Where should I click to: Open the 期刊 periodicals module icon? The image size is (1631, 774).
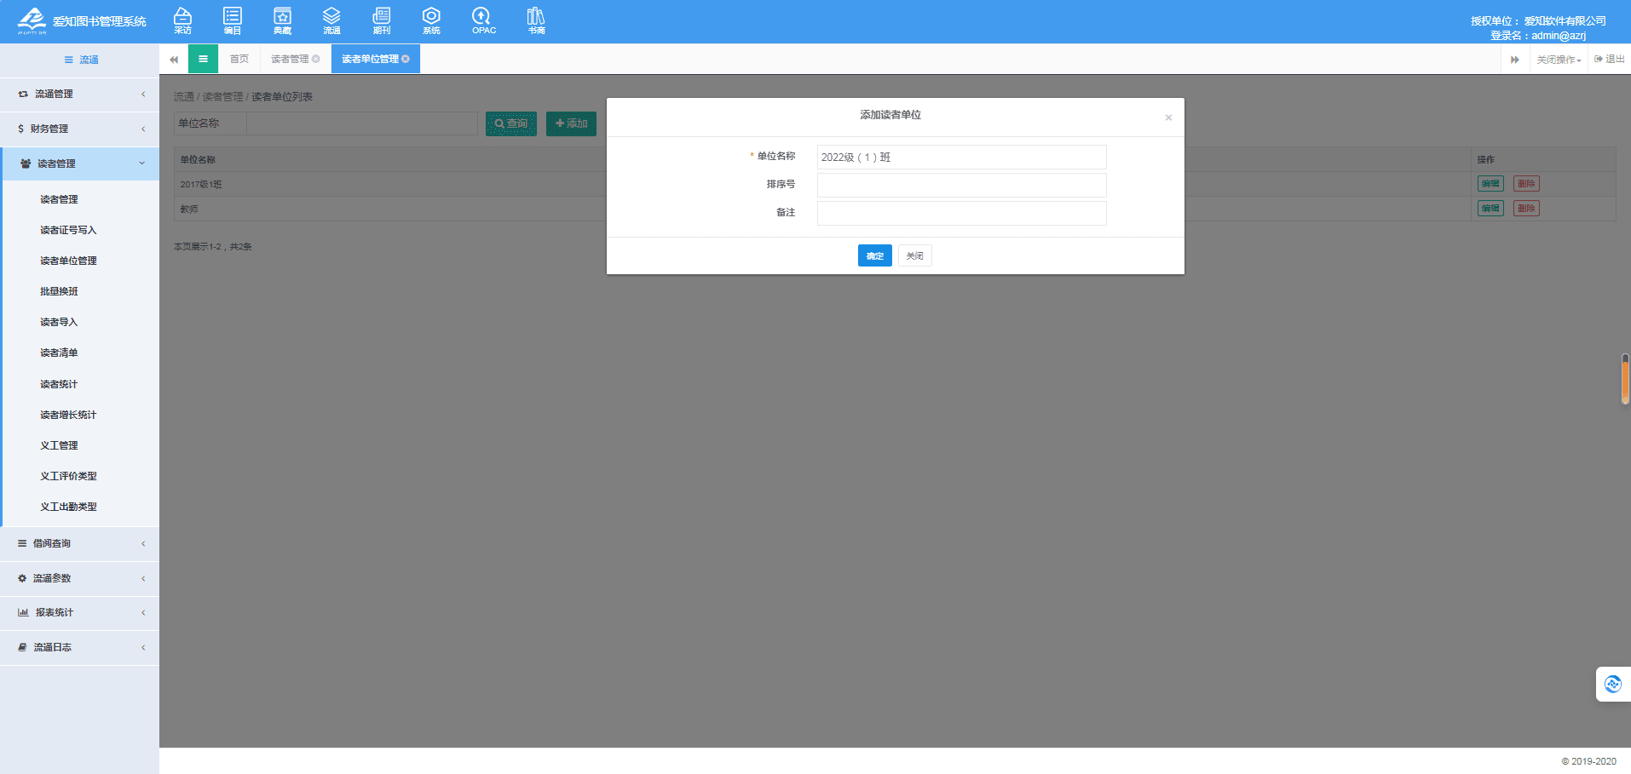[x=382, y=20]
